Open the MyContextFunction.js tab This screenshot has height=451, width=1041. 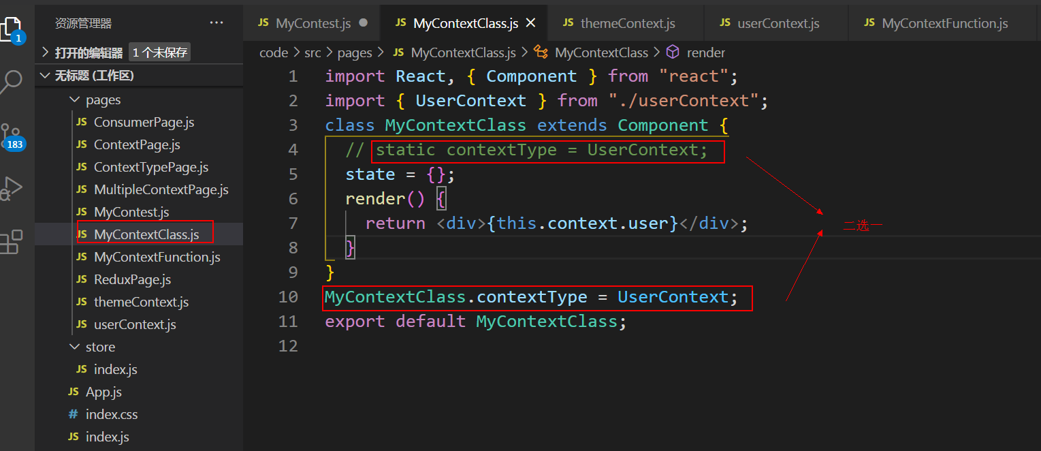coord(944,23)
